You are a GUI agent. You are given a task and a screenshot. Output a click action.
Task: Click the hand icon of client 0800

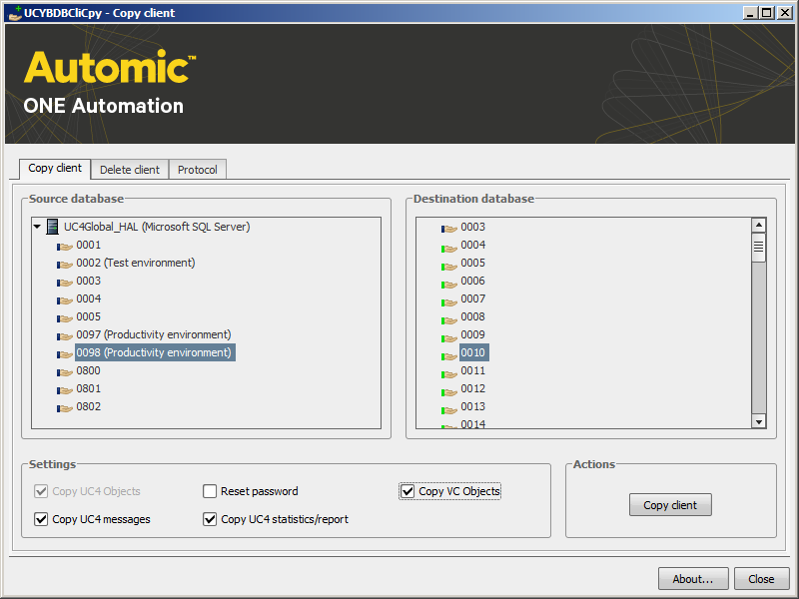click(65, 372)
